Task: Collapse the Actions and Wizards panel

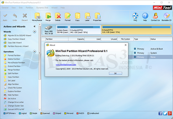Action: point(35,26)
